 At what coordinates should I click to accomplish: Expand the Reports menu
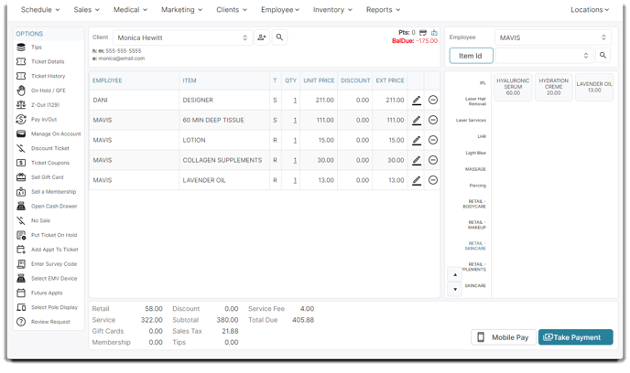pos(383,10)
